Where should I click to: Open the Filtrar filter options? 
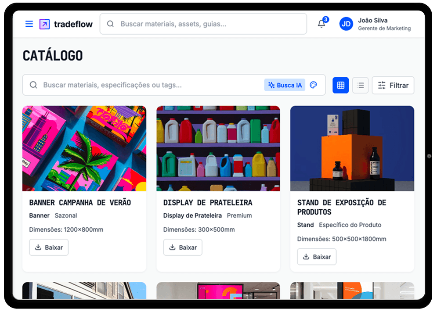tap(393, 85)
